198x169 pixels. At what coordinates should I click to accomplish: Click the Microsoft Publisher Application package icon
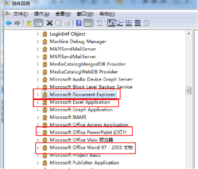pos(45,163)
